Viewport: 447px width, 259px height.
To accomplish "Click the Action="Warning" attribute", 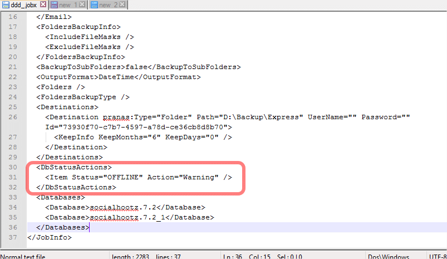I will coord(183,177).
